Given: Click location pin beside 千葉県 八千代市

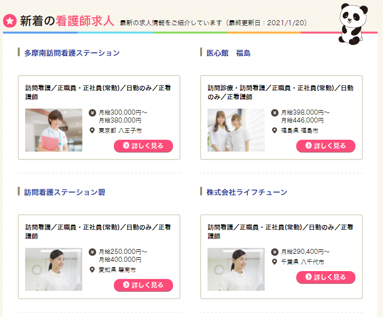Looking at the screenshot, I should [x=275, y=262].
